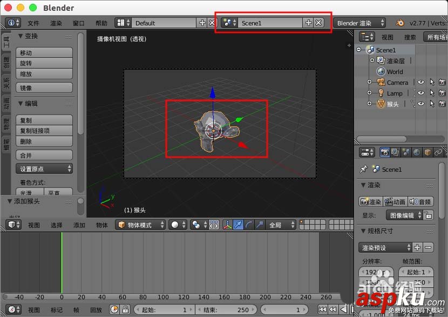Click Duplicate Linked (复制链接项) button
The height and width of the screenshot is (317, 448).
44,131
